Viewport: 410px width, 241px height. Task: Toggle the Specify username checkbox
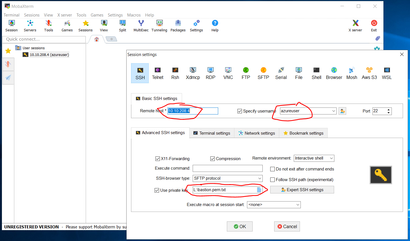pos(240,111)
